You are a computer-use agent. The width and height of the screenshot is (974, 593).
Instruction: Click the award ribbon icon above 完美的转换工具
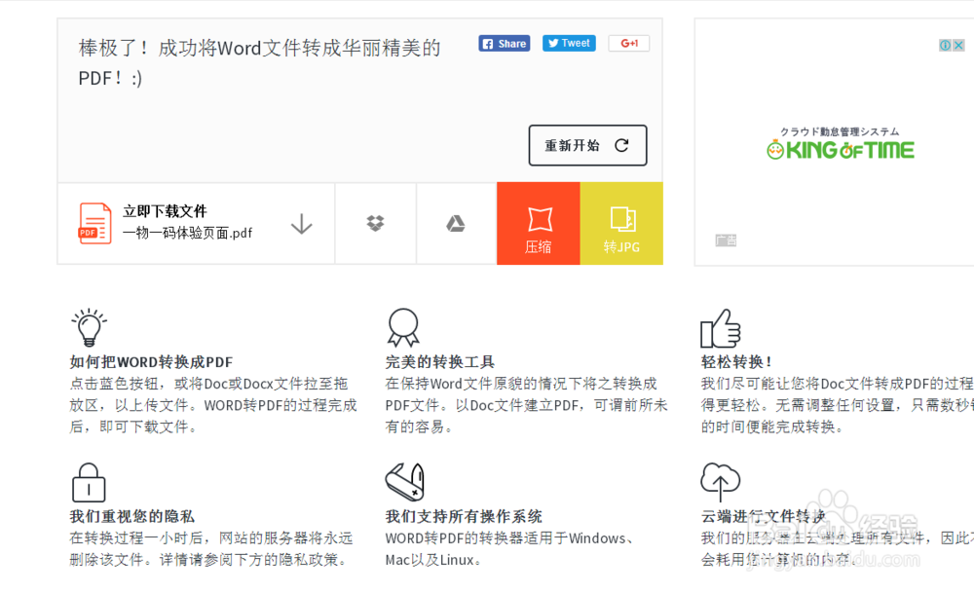coord(404,326)
